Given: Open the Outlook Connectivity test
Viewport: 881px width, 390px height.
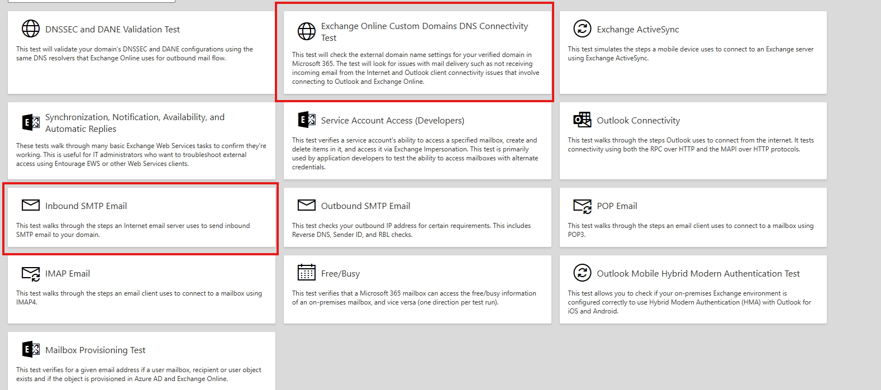Looking at the screenshot, I should coord(638,120).
